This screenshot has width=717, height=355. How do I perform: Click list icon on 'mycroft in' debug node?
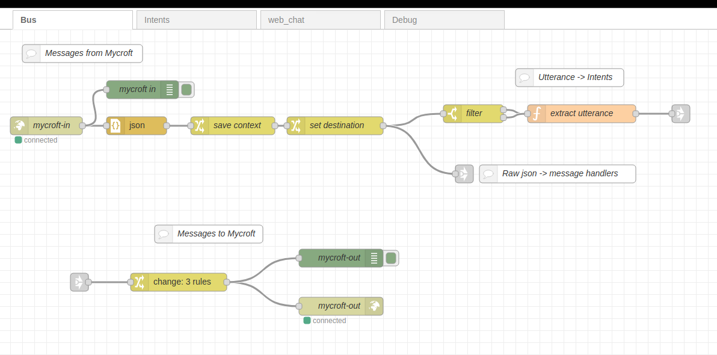tap(170, 90)
